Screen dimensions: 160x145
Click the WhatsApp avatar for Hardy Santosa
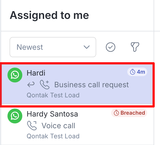pyautogui.click(x=15, y=116)
